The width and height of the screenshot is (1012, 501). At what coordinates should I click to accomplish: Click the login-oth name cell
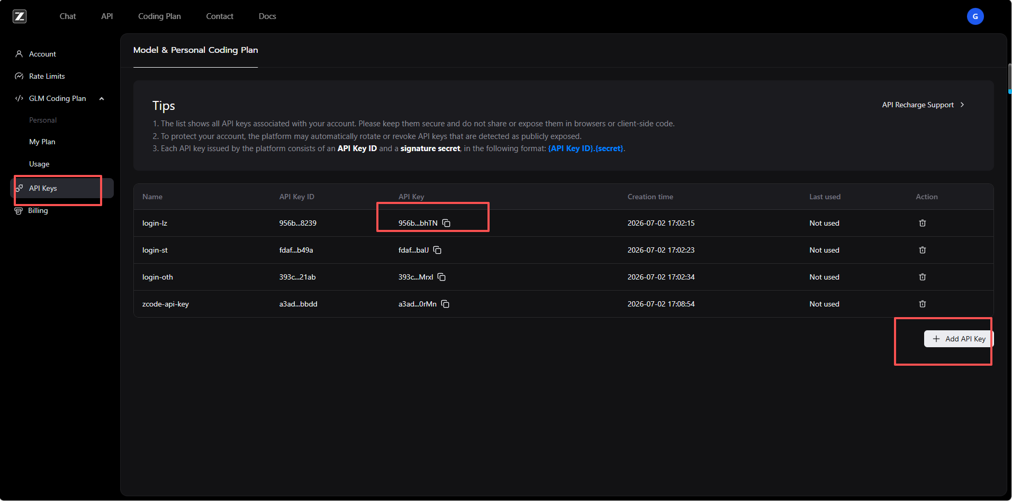pos(158,277)
